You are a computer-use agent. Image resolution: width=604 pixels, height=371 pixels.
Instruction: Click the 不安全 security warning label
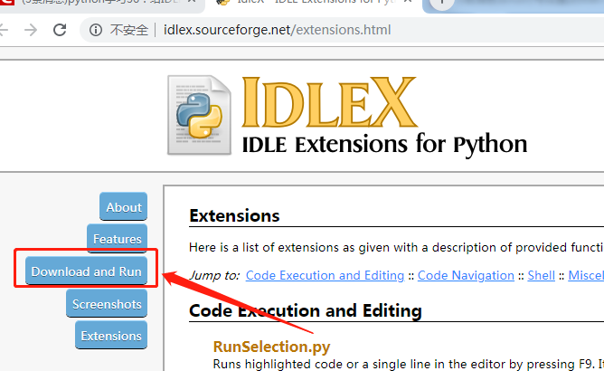point(128,30)
